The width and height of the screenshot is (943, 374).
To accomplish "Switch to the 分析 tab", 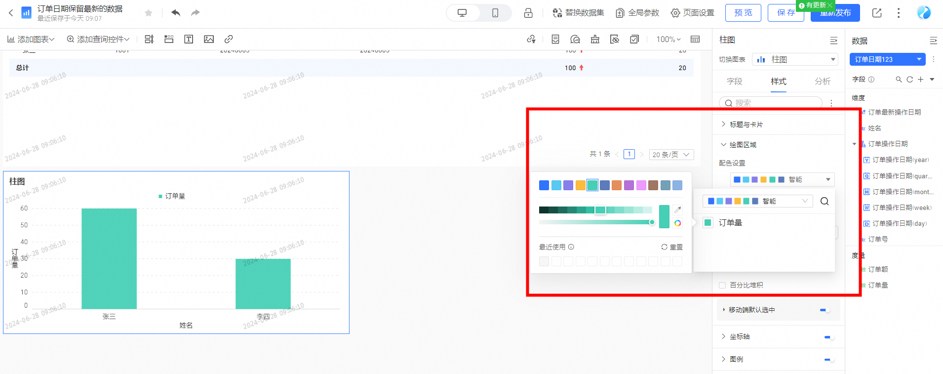I will (x=823, y=81).
